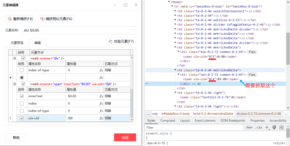Viewport: 290px width, 146px height.
Task: Toggle the :hov element state button
Action: tap(249, 128)
